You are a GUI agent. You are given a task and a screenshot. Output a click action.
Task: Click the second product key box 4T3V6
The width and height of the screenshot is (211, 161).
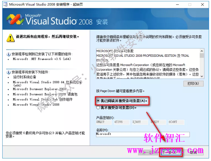pyautogui.click(x=122, y=122)
